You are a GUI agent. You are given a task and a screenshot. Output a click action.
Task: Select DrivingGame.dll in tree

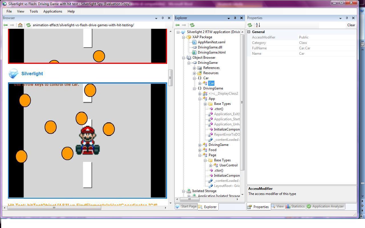pos(210,47)
